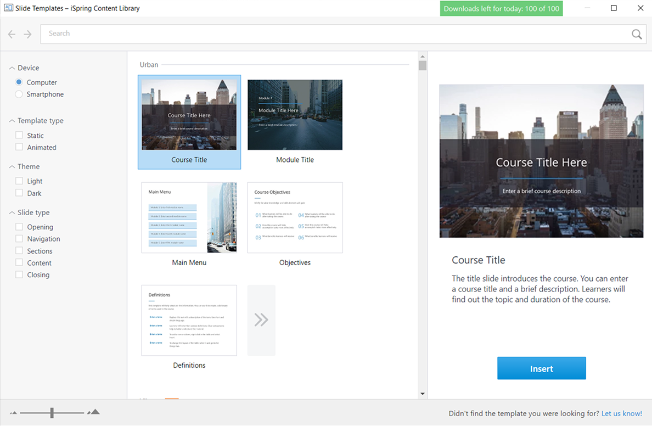Click the Urban category heading
Screen dimensions: 652x426
point(149,64)
